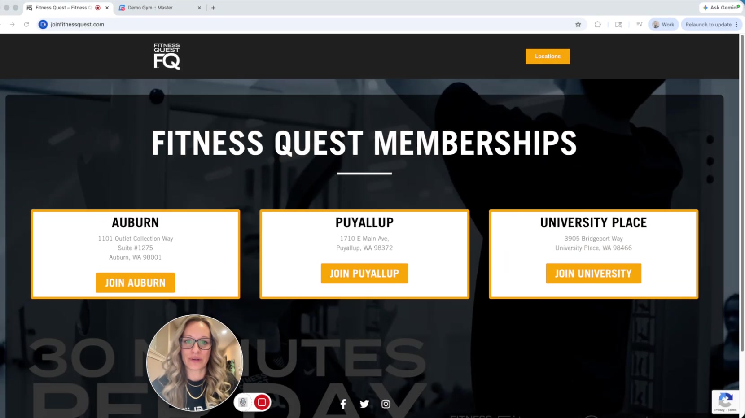The width and height of the screenshot is (745, 418).
Task: Open the browser extensions puzzle icon
Action: click(597, 25)
